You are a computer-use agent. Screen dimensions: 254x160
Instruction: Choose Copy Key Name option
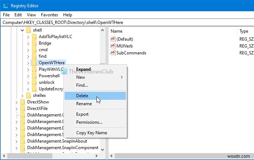[95, 133]
